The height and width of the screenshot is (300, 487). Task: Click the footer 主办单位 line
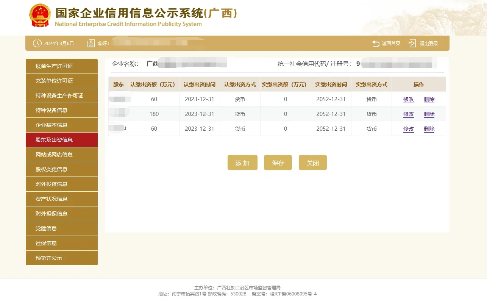(237, 288)
